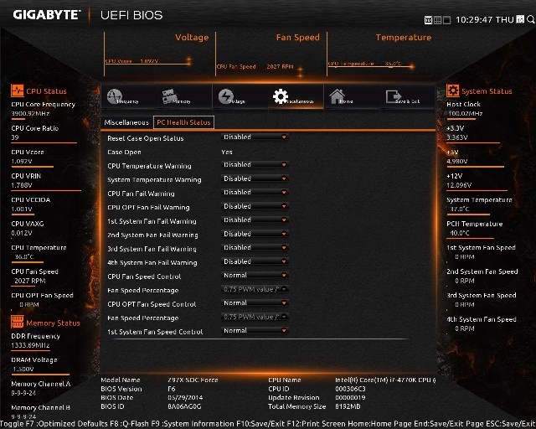Click the F12 Print Screen shortcut hint
The image size is (536, 429).
pyautogui.click(x=317, y=423)
